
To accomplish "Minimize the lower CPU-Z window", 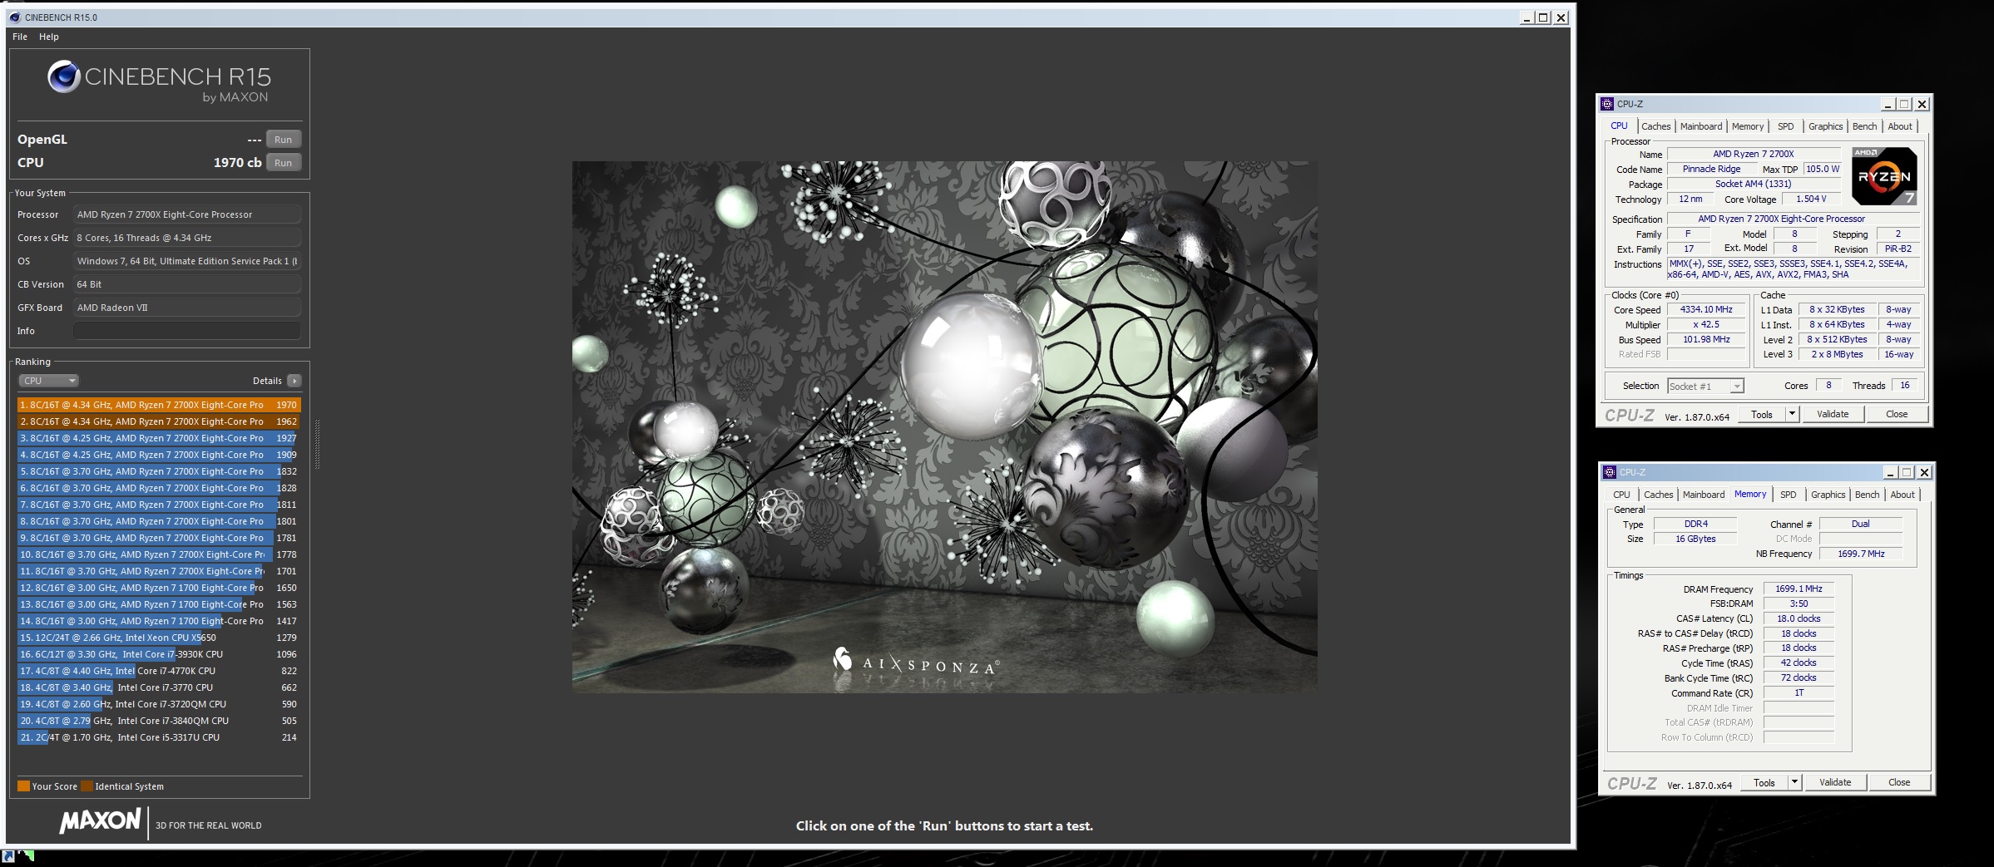I will 1889,472.
